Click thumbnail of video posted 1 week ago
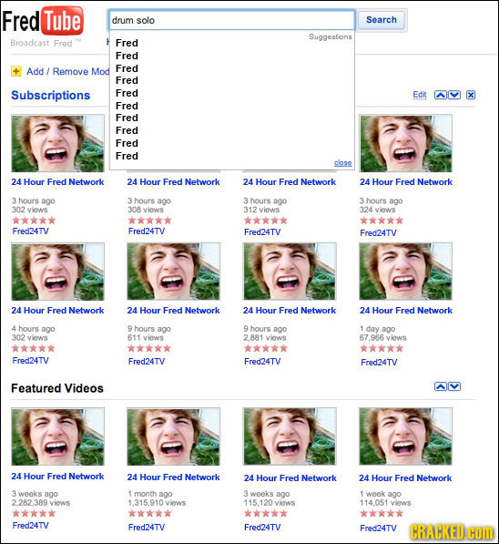Screen dimensions: 499x544 (x=406, y=436)
